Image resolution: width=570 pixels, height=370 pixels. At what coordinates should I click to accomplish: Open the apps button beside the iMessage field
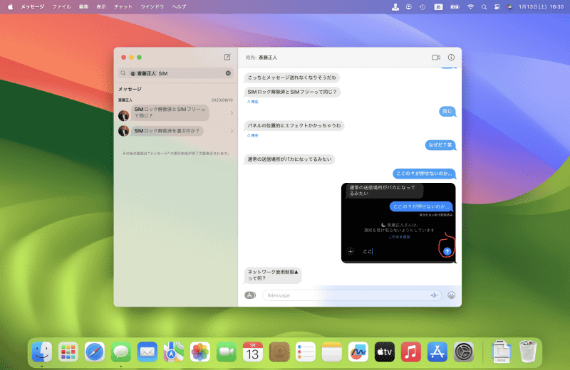[250, 295]
